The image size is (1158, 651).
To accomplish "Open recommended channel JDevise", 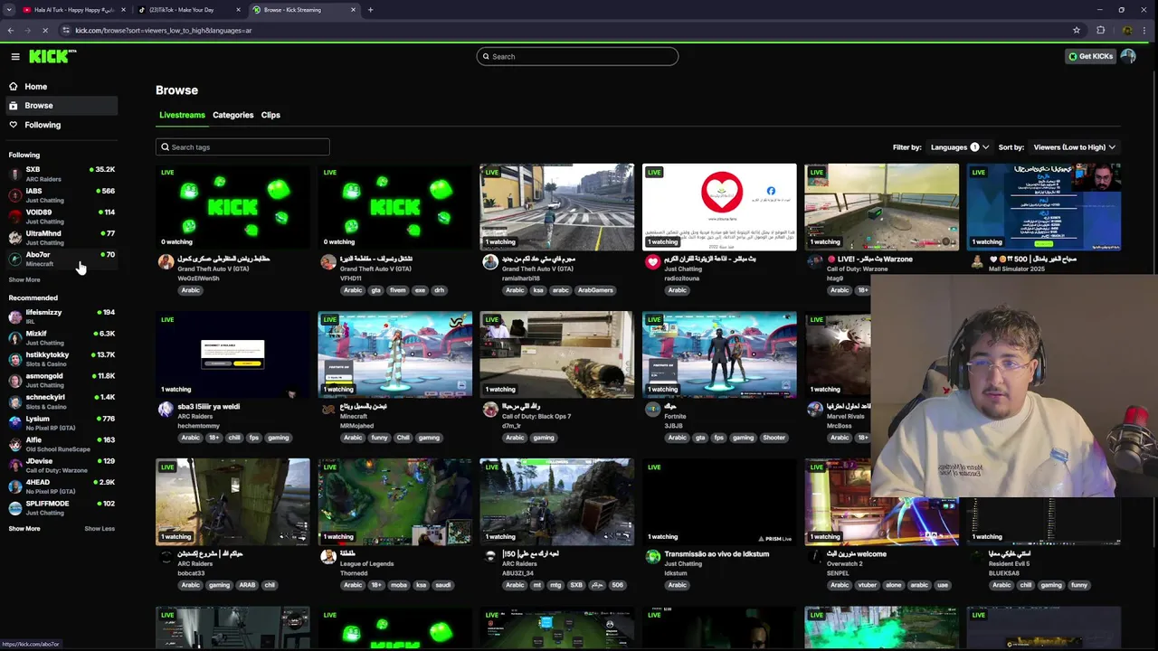I will (62, 465).
